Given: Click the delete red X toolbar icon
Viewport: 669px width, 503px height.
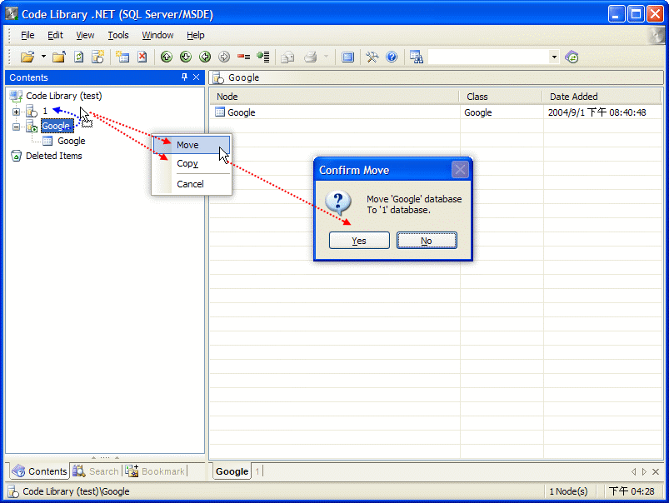Looking at the screenshot, I should 142,57.
